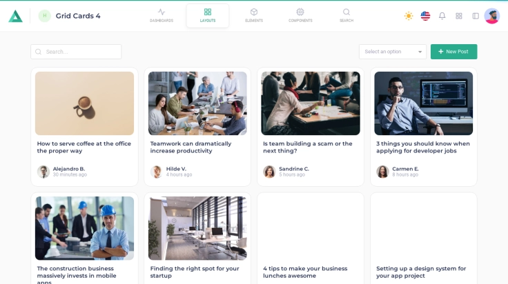The width and height of the screenshot is (508, 284).
Task: Click the Search magnifier in top navigation
Action: pos(346,15)
